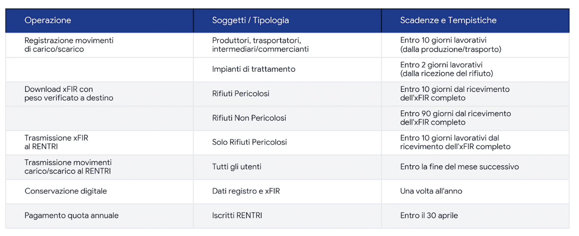Click the Entro 10 giorni lavorativi (dalla produzione/trasporto) cell

475,45
